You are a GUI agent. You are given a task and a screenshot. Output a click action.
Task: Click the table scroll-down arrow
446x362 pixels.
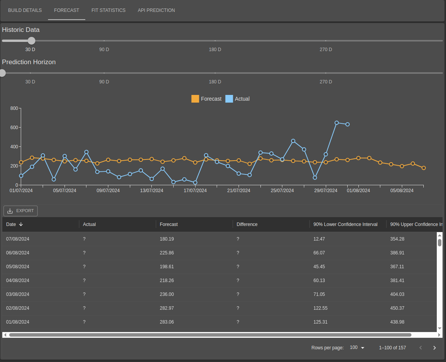tap(439, 329)
